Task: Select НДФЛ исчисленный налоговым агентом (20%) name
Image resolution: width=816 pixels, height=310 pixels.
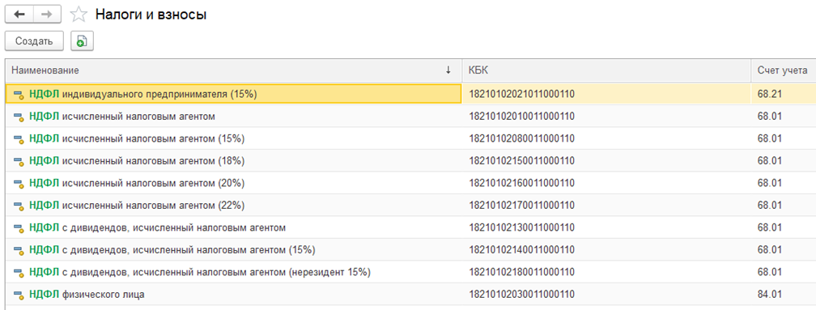Action: tap(137, 183)
